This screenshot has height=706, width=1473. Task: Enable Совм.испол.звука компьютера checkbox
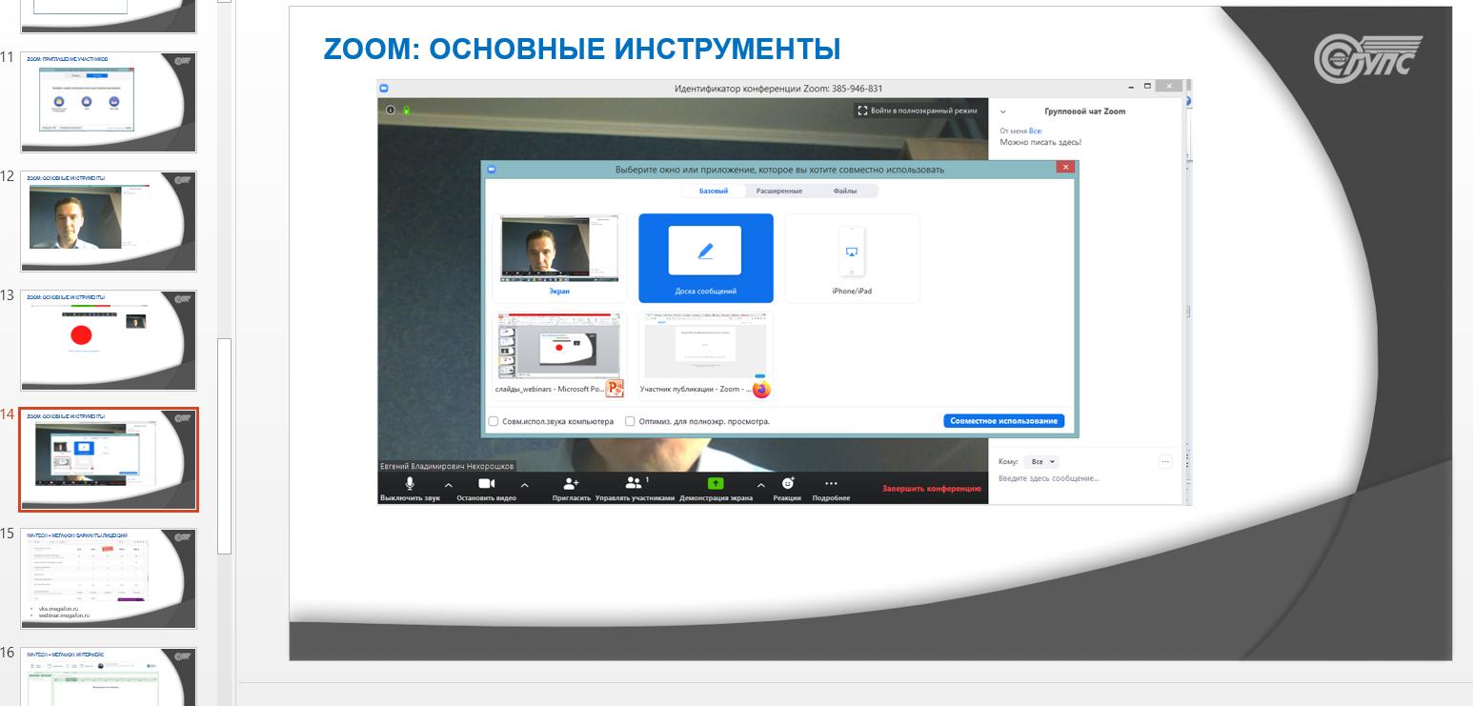pyautogui.click(x=494, y=421)
